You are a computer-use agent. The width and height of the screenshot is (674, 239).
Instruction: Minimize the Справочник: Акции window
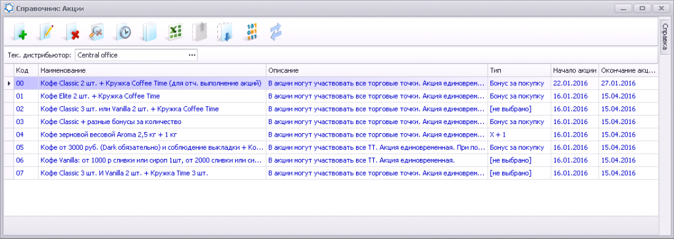click(623, 8)
